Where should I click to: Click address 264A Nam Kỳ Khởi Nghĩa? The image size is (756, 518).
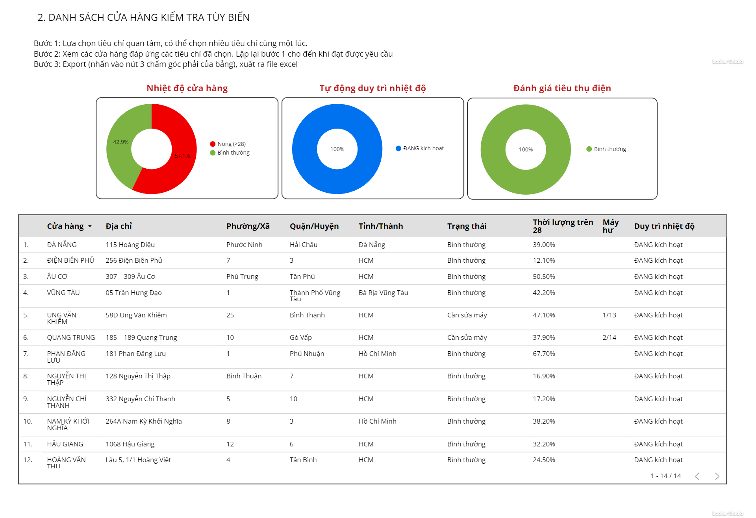(x=143, y=421)
